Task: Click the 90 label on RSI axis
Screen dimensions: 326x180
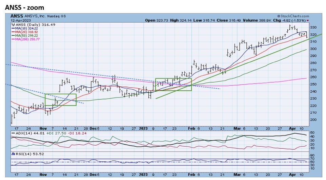Action: [312, 156]
